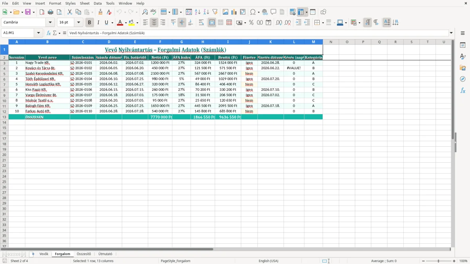Toggle Align Right
Image resolution: width=470 pixels, height=264 pixels.
(x=163, y=23)
